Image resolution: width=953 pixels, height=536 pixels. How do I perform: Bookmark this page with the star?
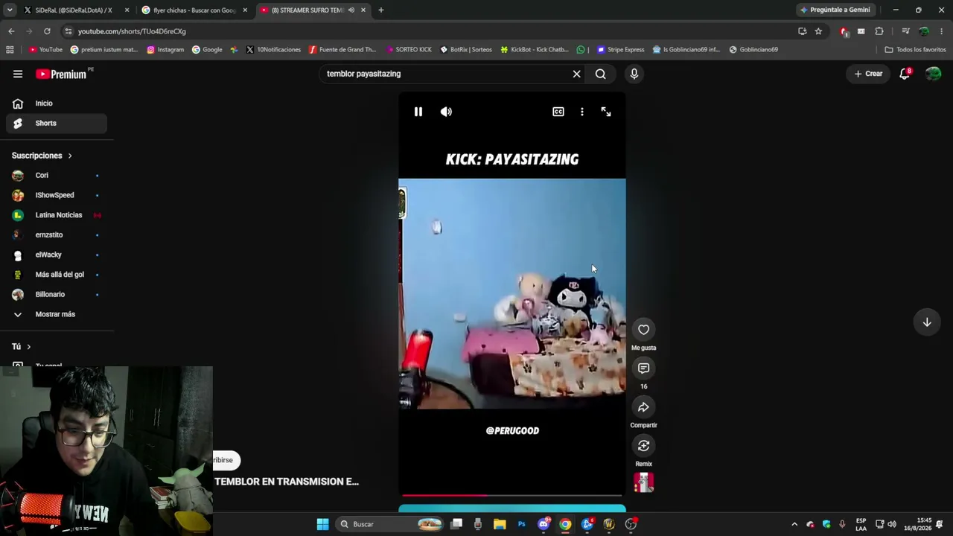pyautogui.click(x=818, y=31)
